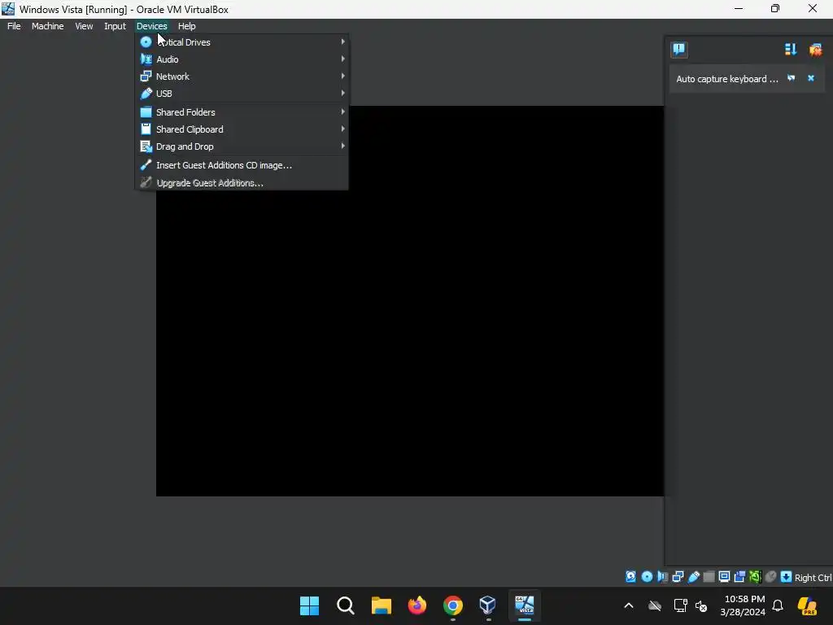833x625 pixels.
Task: Open the Input menu
Action: (x=115, y=26)
